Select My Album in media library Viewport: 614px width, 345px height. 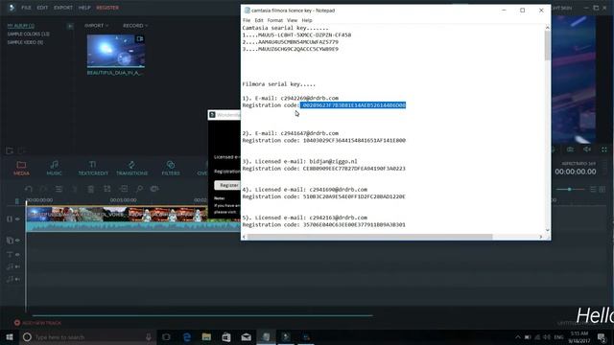[21, 26]
